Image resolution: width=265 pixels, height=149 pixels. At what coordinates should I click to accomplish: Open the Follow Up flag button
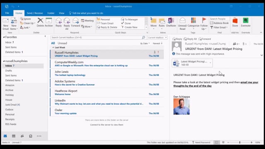(204, 24)
